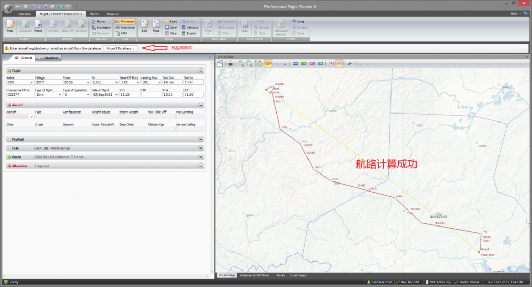Collapse the Flight section
The height and width of the screenshot is (287, 532).
point(201,71)
